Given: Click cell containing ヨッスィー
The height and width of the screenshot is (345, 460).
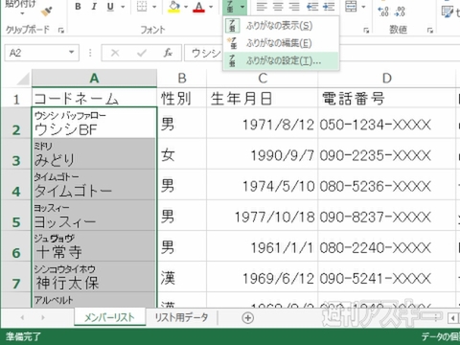Looking at the screenshot, I should pos(94,216).
